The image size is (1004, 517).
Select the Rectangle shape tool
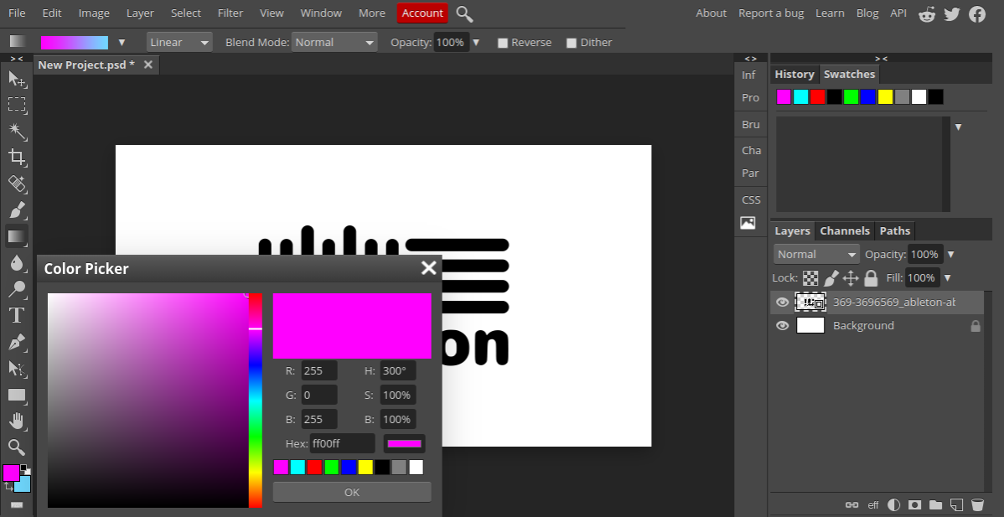click(17, 395)
